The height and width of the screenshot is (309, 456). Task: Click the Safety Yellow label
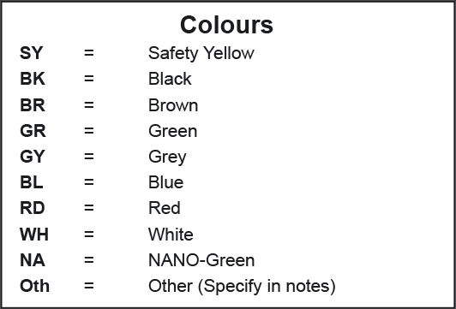tap(201, 53)
